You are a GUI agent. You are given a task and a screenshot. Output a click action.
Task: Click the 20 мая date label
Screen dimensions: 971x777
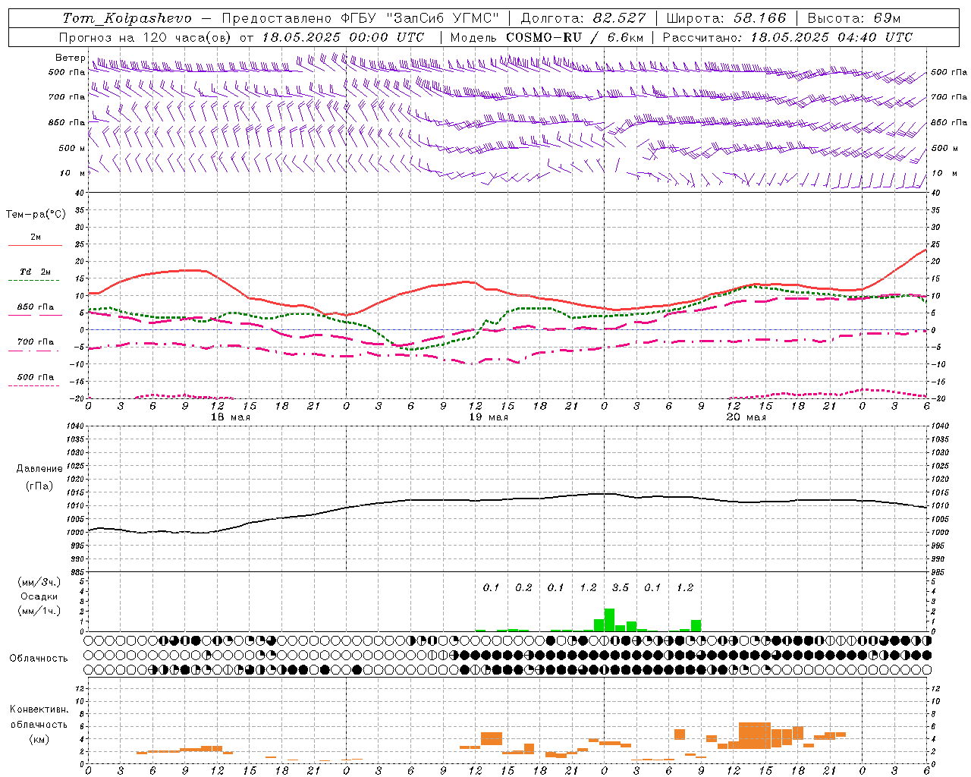click(746, 417)
